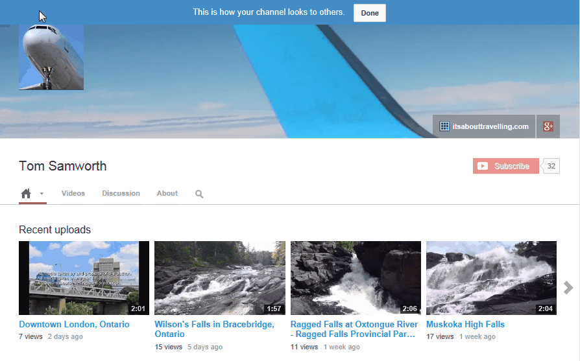Open the Downtown London, Ontario video link
Image resolution: width=580 pixels, height=361 pixels.
point(74,325)
